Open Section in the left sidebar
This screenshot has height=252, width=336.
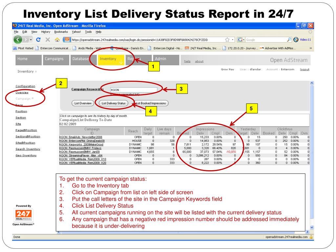pyautogui.click(x=21, y=118)
